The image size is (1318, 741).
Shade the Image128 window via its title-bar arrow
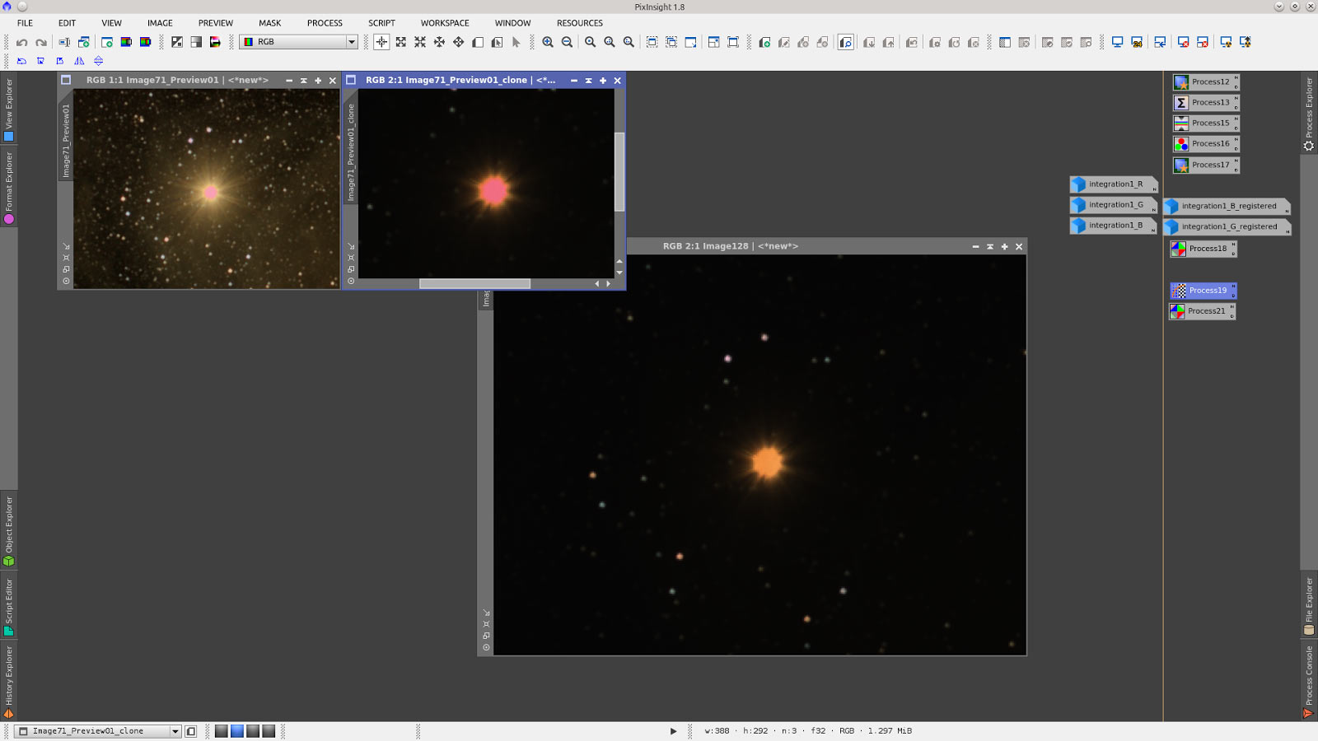[990, 246]
